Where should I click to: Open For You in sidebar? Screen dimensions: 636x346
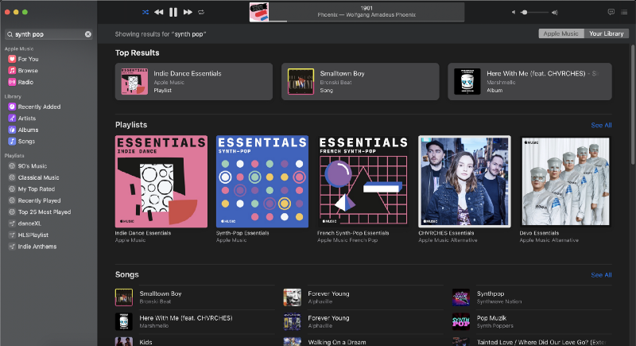click(x=28, y=59)
